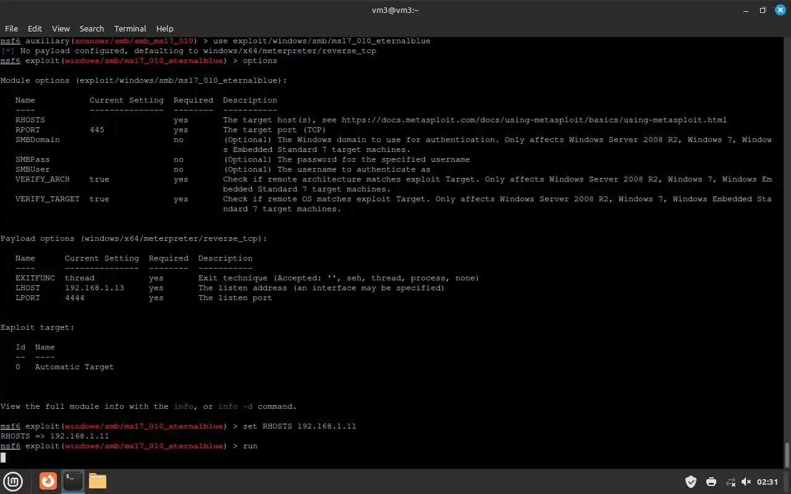The width and height of the screenshot is (791, 494).
Task: Minimize the terminal window
Action: click(x=747, y=10)
